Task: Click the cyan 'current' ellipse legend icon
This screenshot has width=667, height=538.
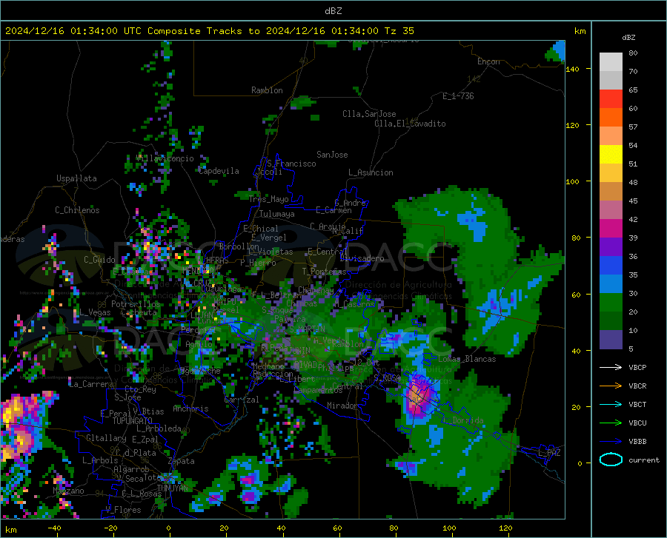Action: (x=611, y=460)
